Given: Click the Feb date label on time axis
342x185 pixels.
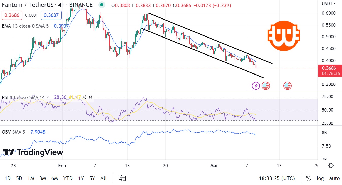Looking at the screenshot, I should pos(62,166).
